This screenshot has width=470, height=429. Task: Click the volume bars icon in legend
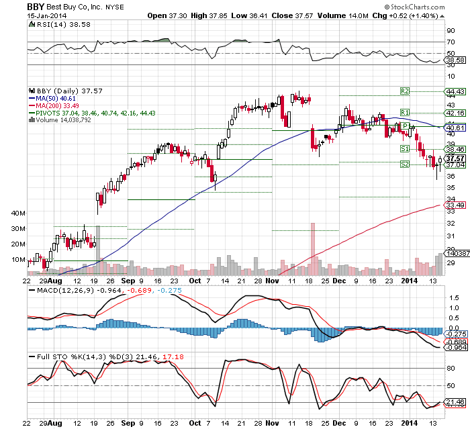click(x=32, y=120)
